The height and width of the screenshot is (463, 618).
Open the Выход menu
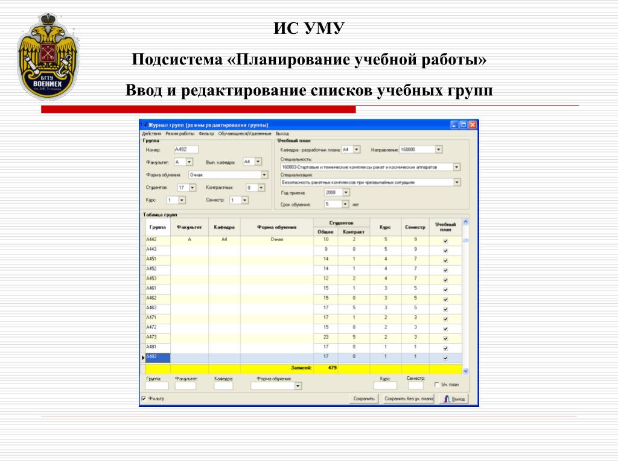[x=282, y=134]
